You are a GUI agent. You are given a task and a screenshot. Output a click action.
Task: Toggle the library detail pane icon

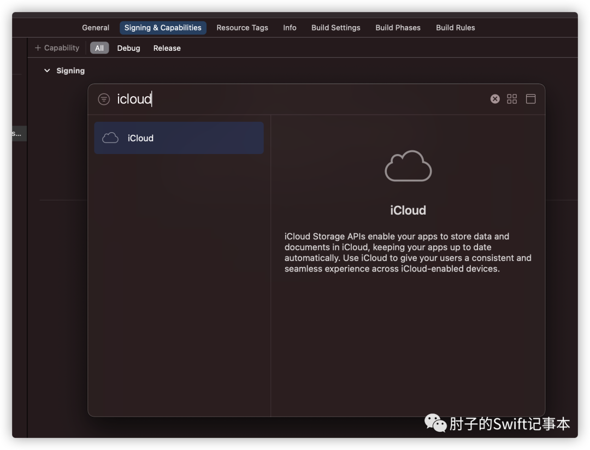coord(530,99)
